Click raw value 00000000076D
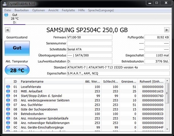Viewport: 174px width, 136px height. pyautogui.click(x=153, y=96)
